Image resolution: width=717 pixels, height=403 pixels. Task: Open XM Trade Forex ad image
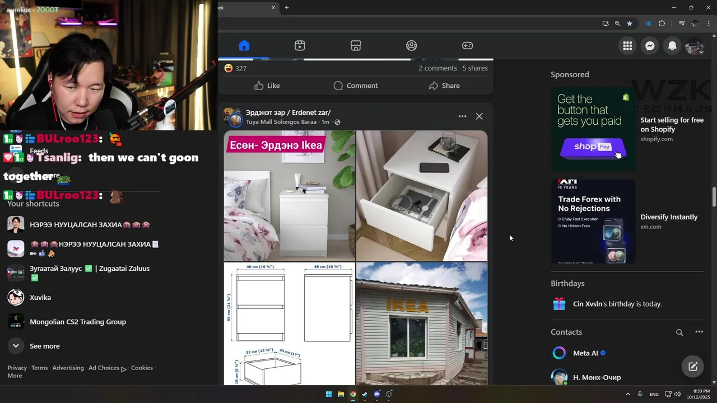click(593, 221)
